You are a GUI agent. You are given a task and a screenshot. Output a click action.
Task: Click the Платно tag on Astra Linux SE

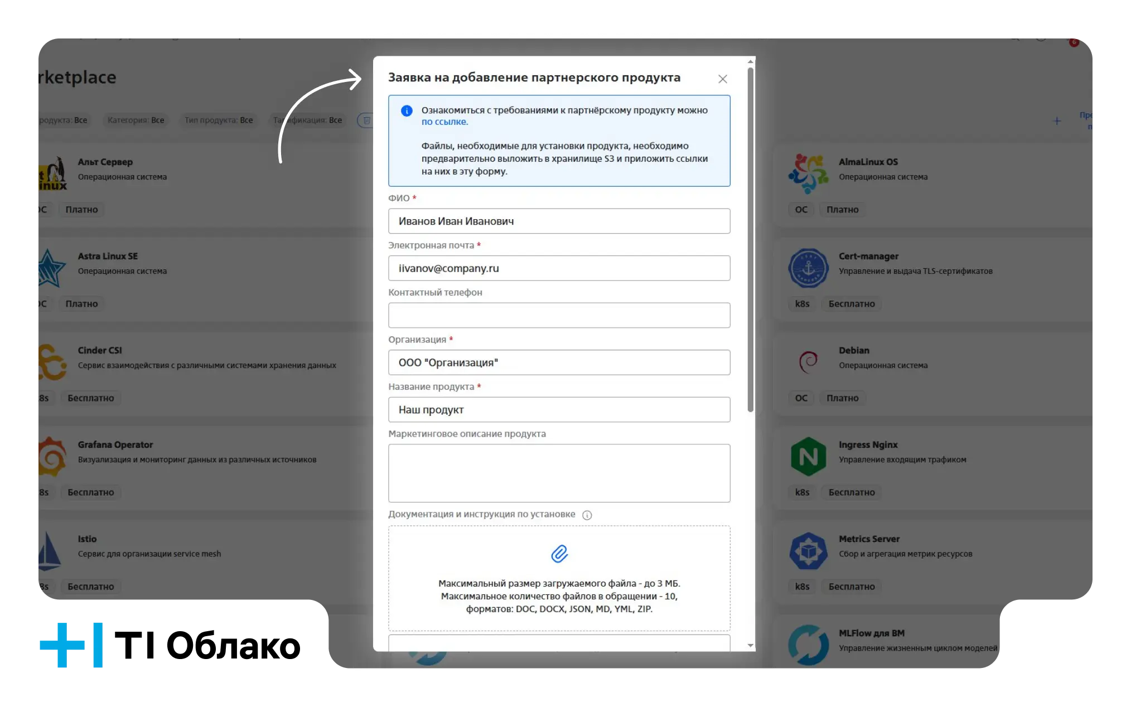click(81, 304)
